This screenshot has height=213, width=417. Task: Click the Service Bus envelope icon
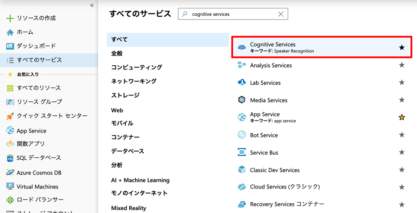point(242,152)
